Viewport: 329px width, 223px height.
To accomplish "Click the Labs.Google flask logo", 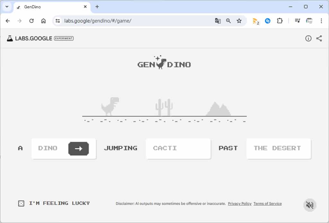I will click(10, 38).
